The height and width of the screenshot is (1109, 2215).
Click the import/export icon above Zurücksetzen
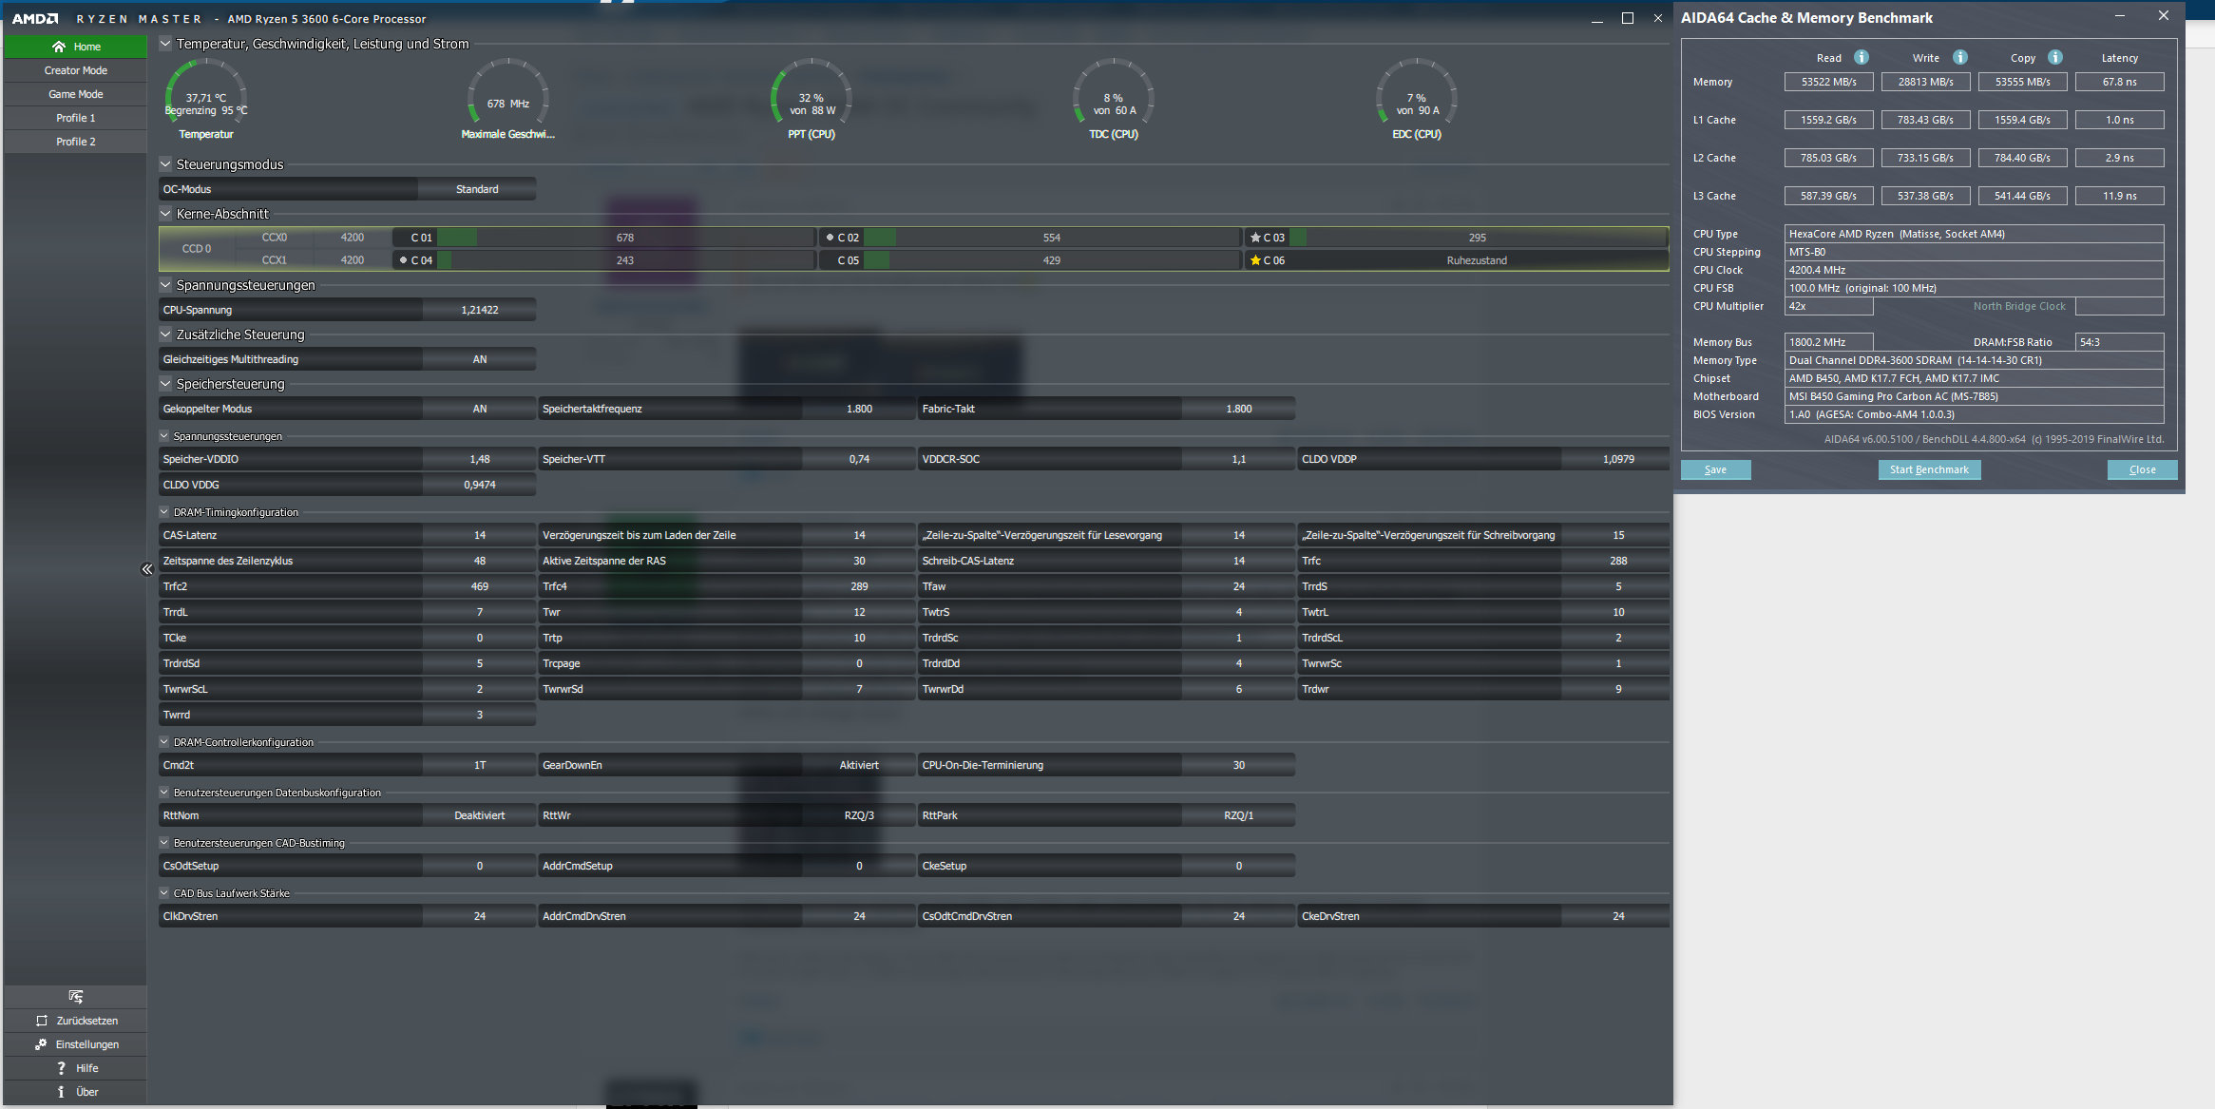pyautogui.click(x=76, y=996)
